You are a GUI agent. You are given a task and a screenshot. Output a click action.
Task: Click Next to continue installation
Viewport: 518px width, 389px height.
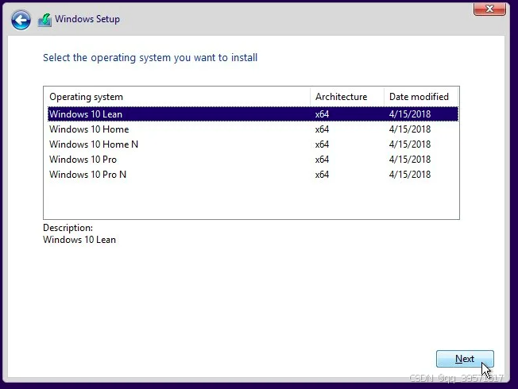[x=465, y=359]
